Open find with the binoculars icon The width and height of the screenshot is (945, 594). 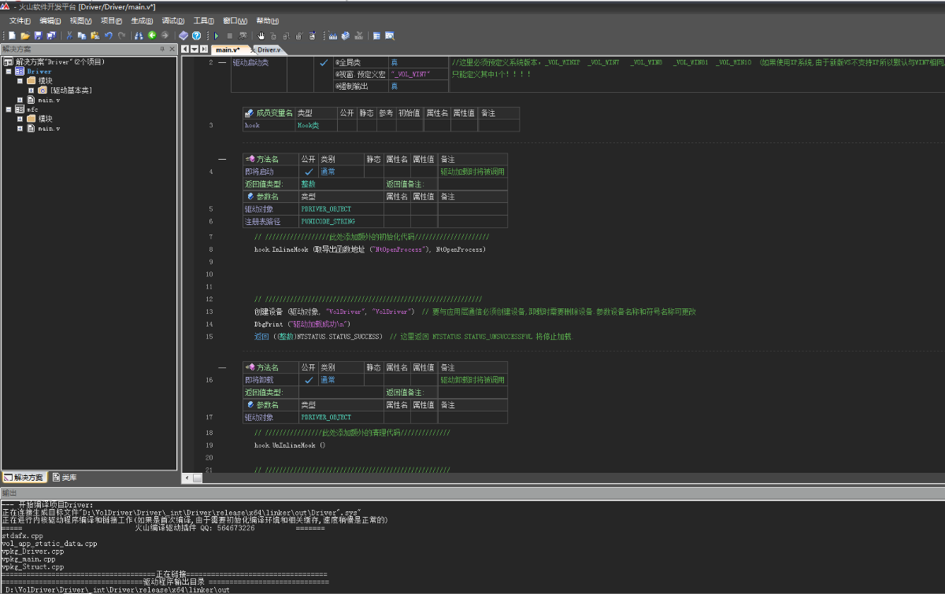[x=139, y=35]
